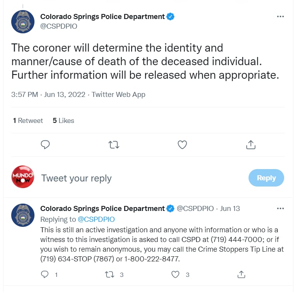Share the active investigation reply tweet

tap(241, 274)
